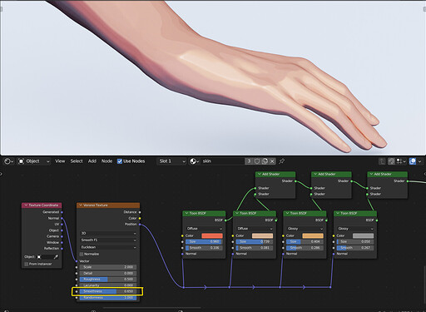The height and width of the screenshot is (312, 426).
Task: Open the View menu
Action: [x=60, y=161]
